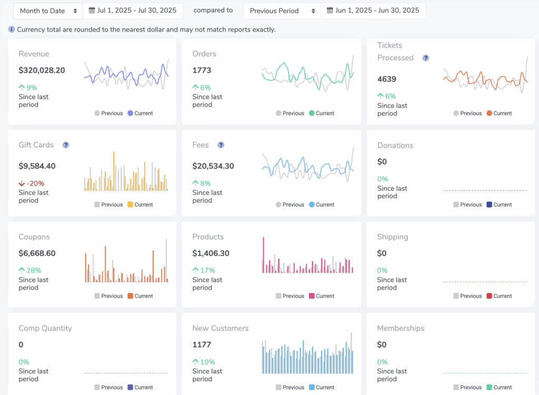Click calendar icon for Jun 1 comparison range
Screen dimensions: 539x395
330,11
